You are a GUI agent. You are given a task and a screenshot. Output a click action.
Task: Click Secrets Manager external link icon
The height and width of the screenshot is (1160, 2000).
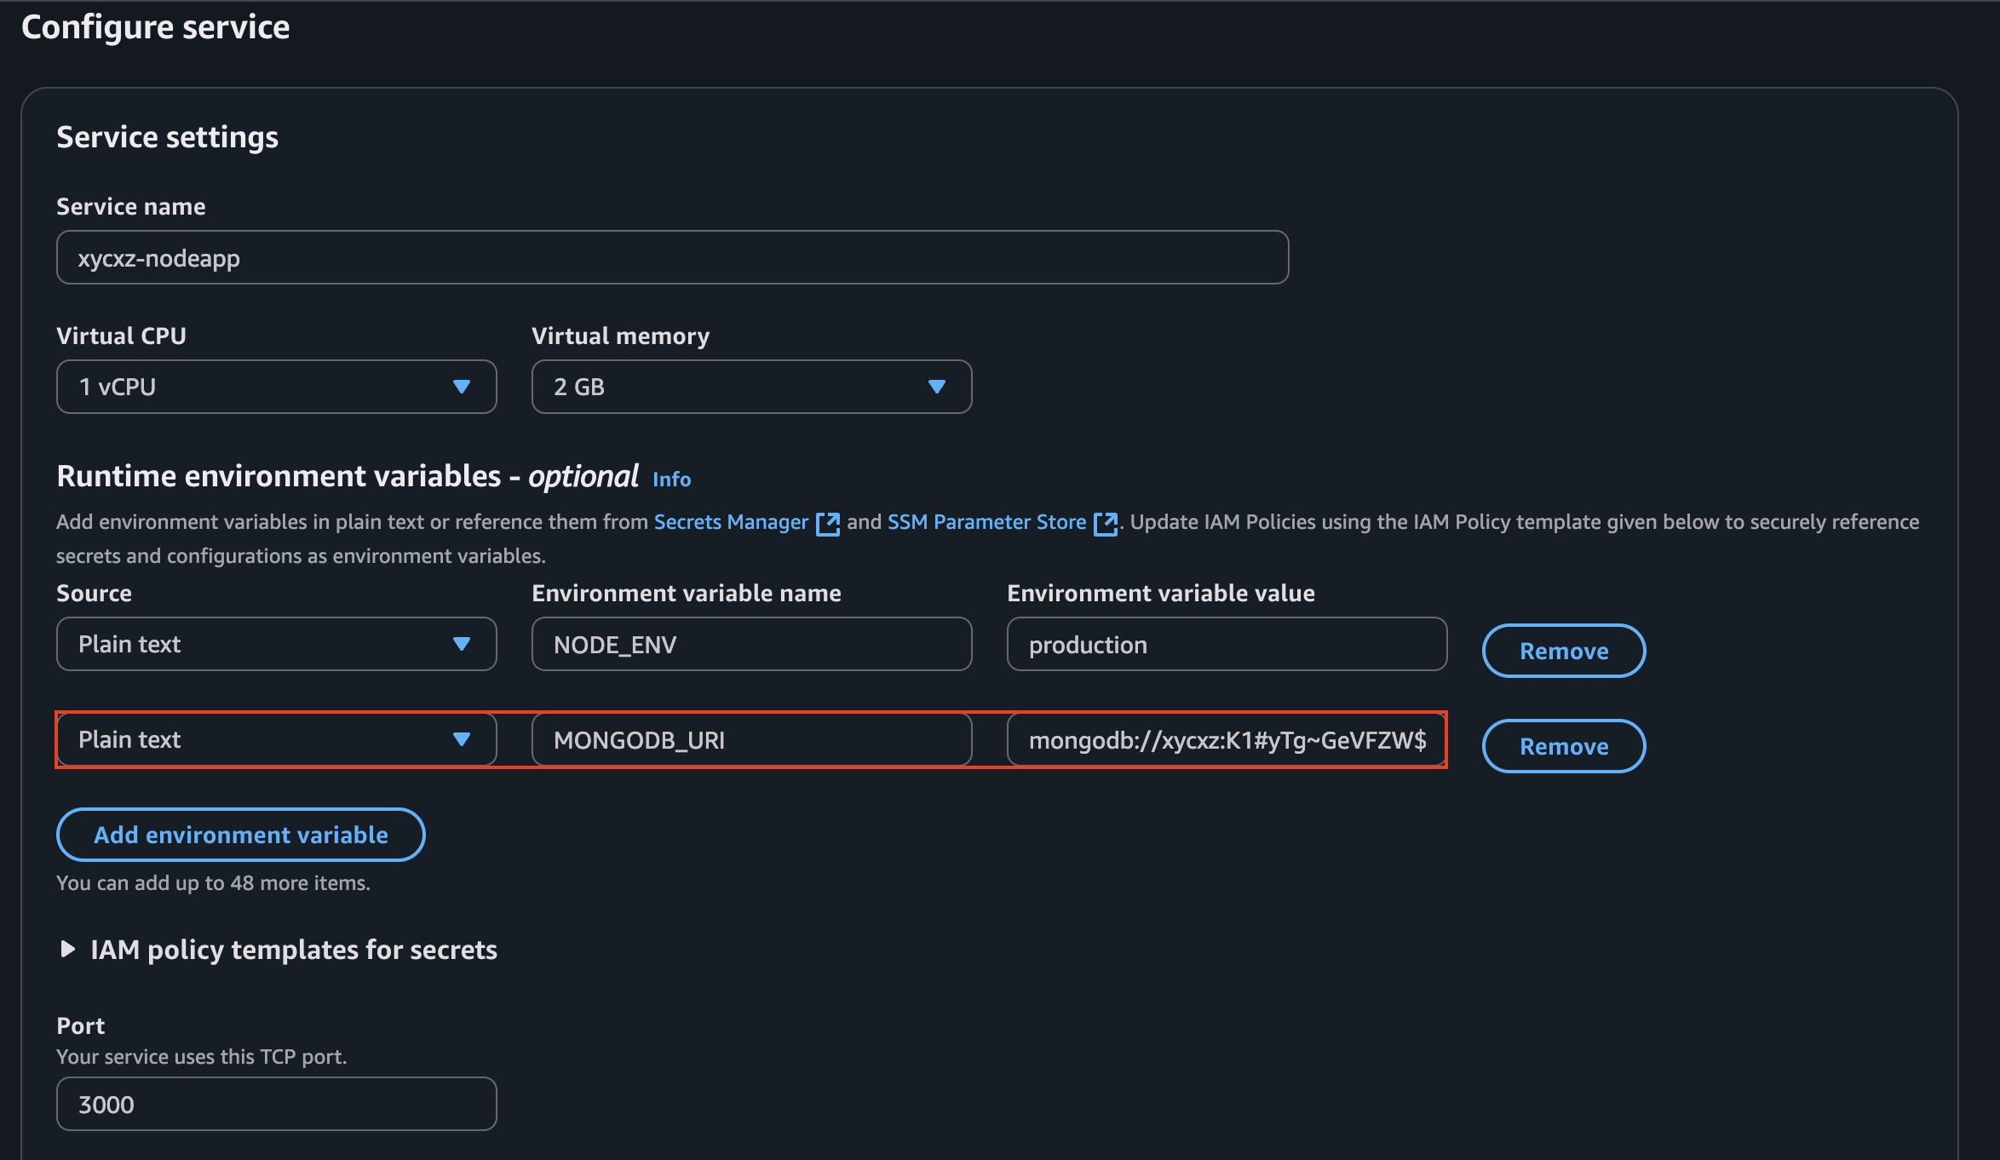point(827,523)
